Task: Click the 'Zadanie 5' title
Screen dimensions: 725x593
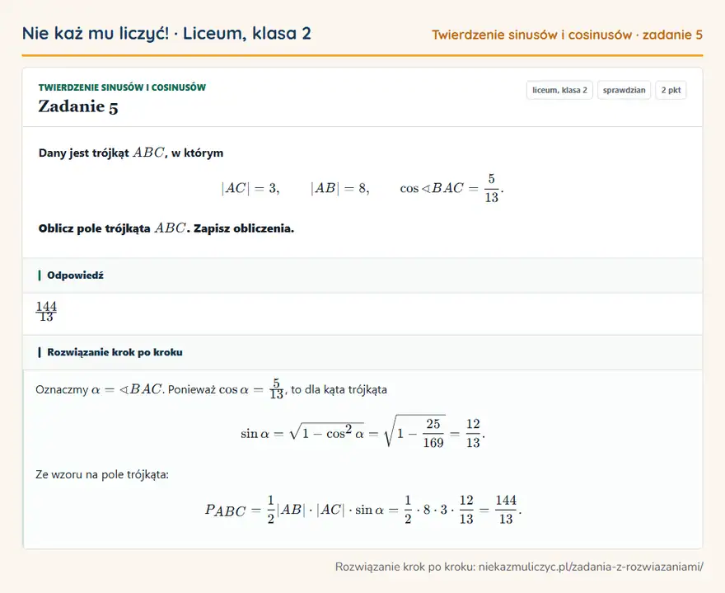Action: tap(78, 106)
